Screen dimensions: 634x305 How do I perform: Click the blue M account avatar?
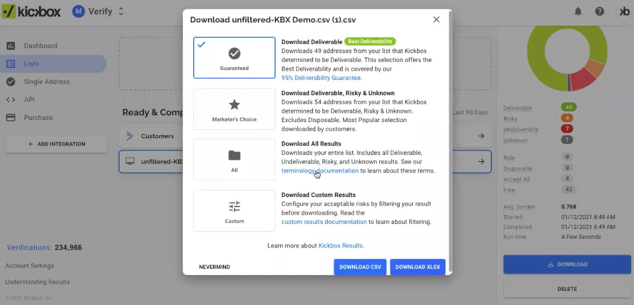tap(78, 11)
